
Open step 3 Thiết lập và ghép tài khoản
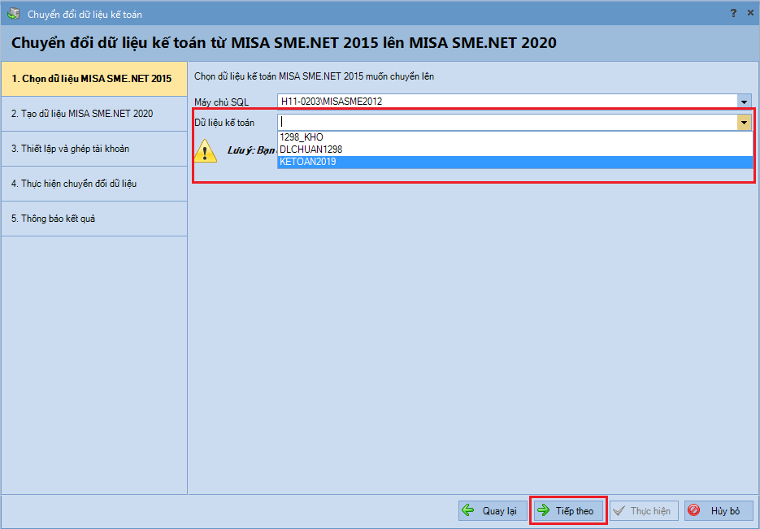(94, 149)
